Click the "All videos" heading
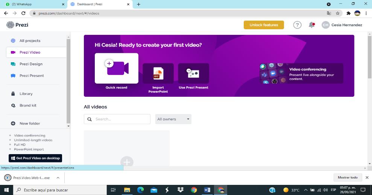 pos(96,107)
